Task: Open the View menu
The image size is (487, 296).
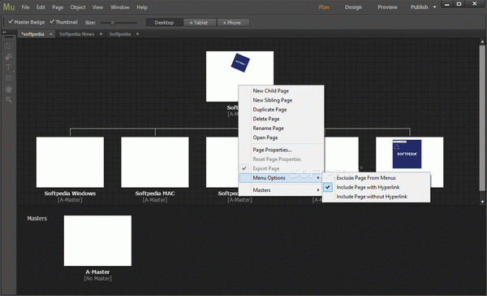Action: pyautogui.click(x=97, y=7)
